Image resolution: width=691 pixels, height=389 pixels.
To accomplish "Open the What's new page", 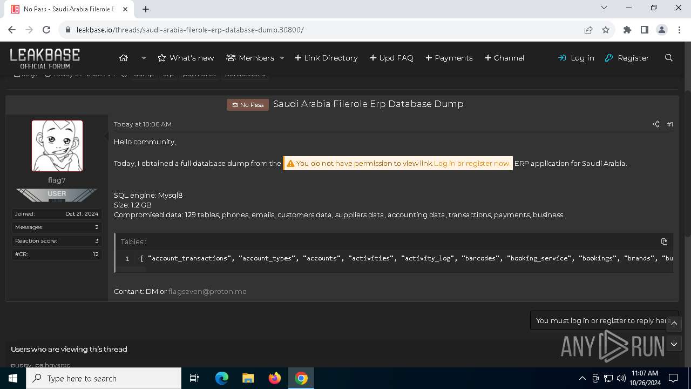I will [x=186, y=58].
